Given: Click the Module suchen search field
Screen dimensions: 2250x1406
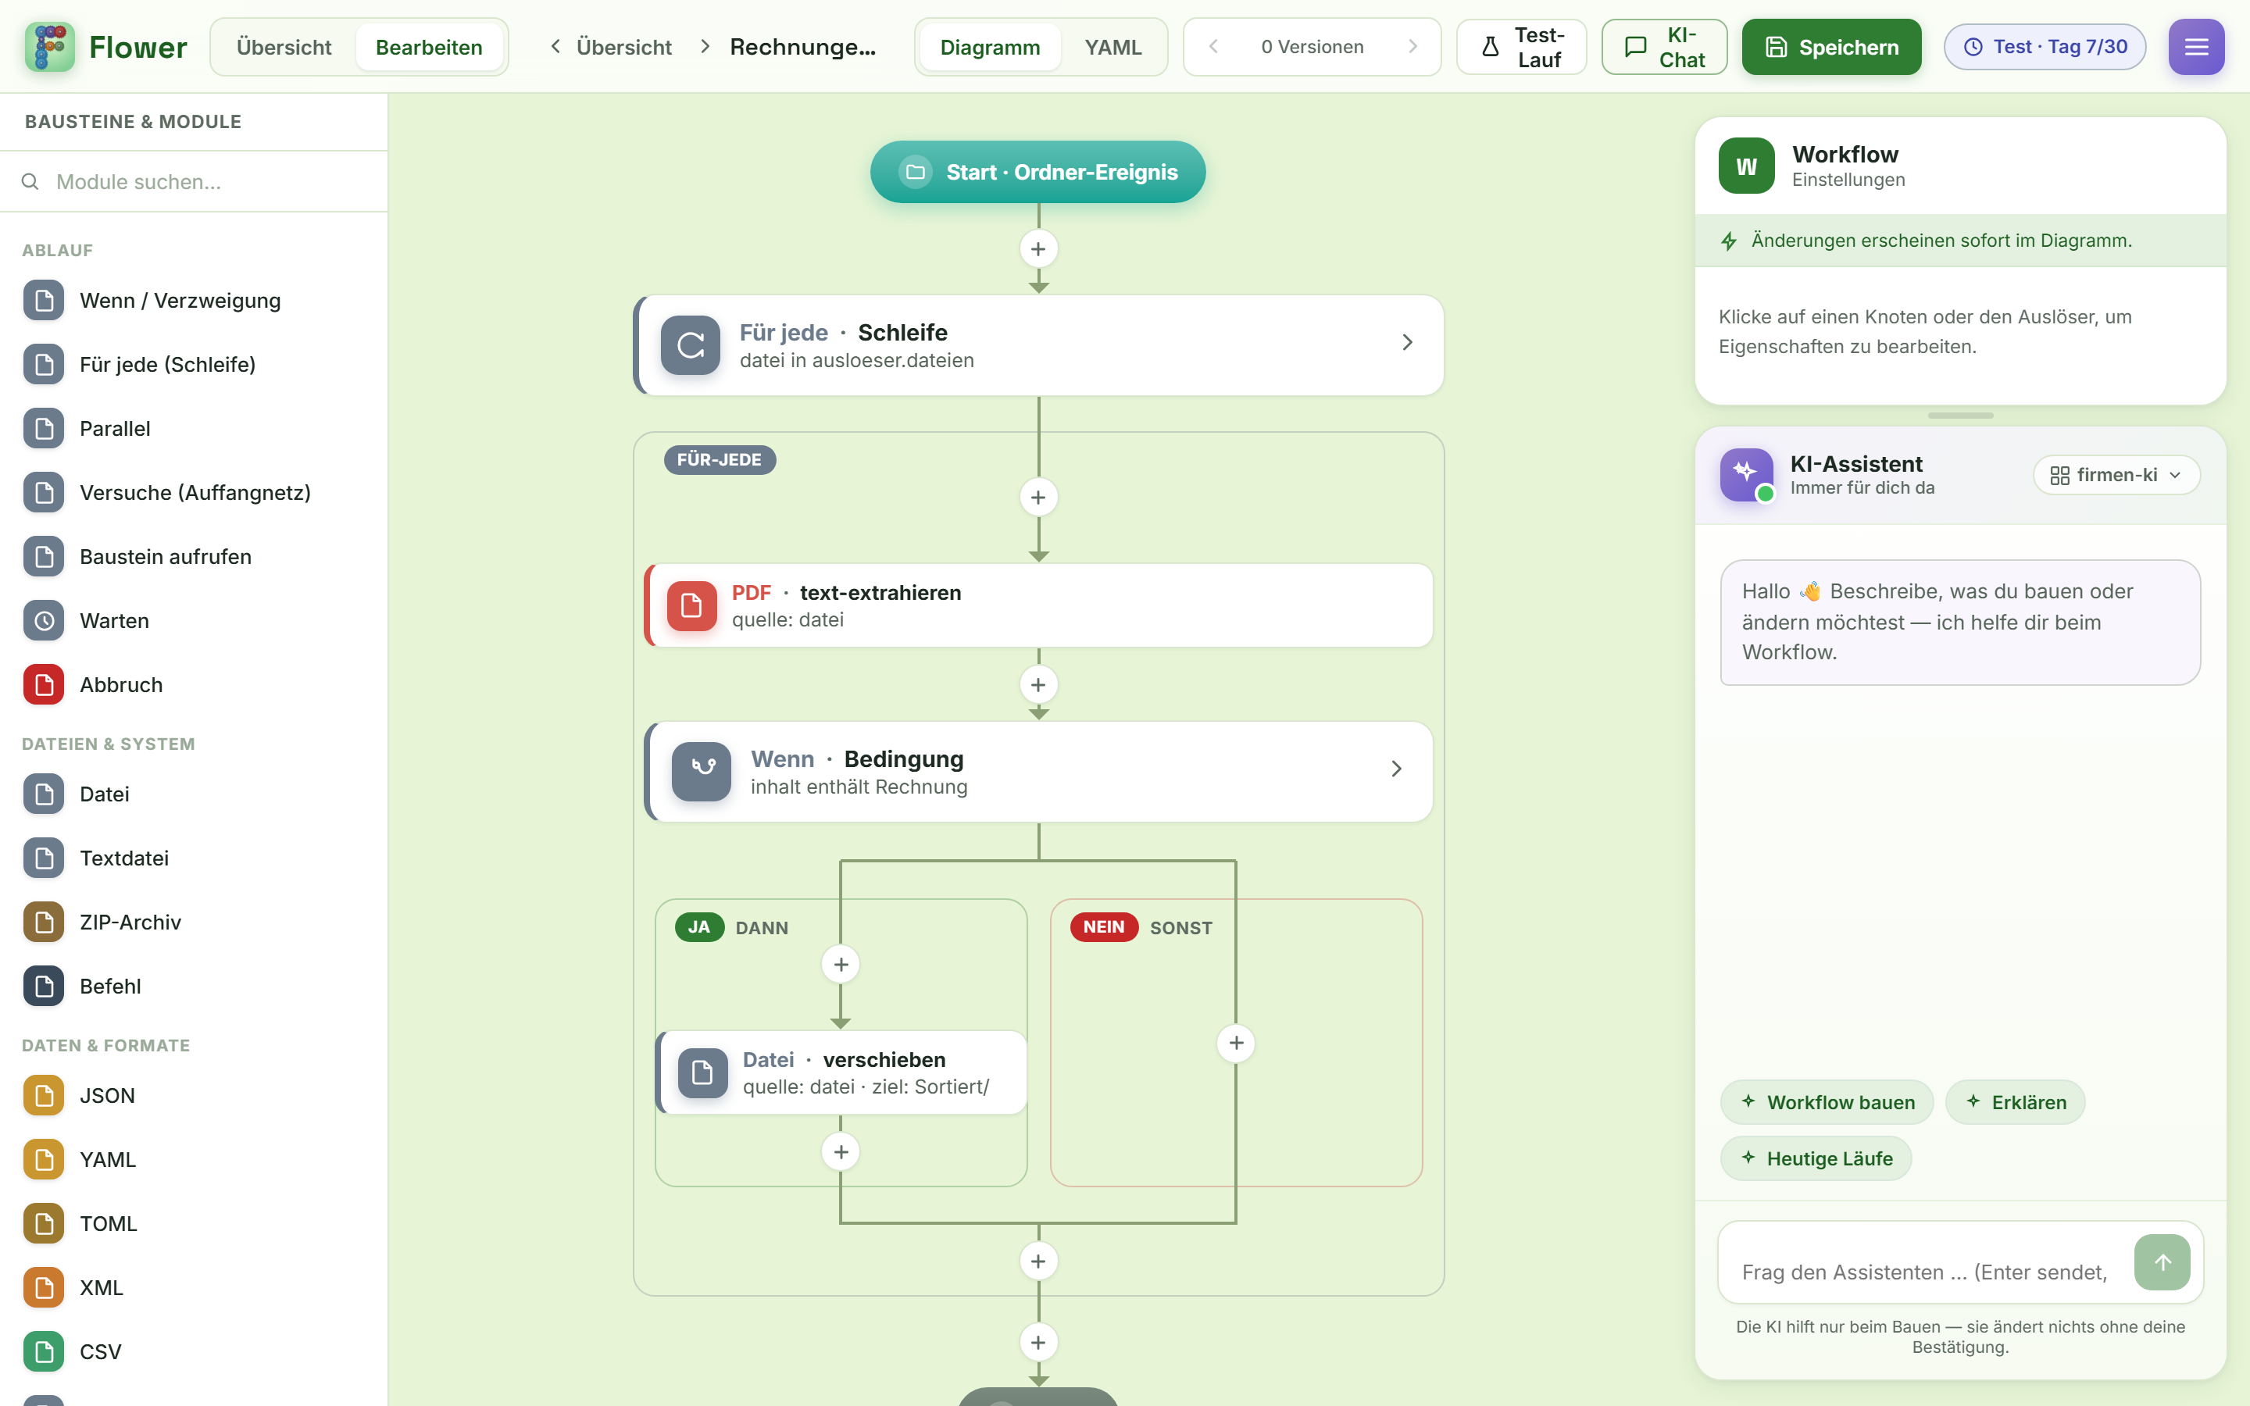Looking at the screenshot, I should pyautogui.click(x=194, y=181).
